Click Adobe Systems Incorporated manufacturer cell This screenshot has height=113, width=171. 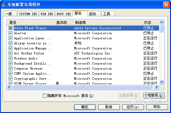click(98, 28)
